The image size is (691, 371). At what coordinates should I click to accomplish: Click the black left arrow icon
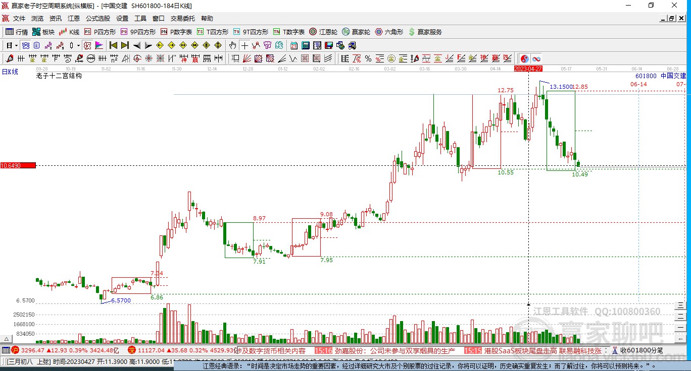click(137, 45)
